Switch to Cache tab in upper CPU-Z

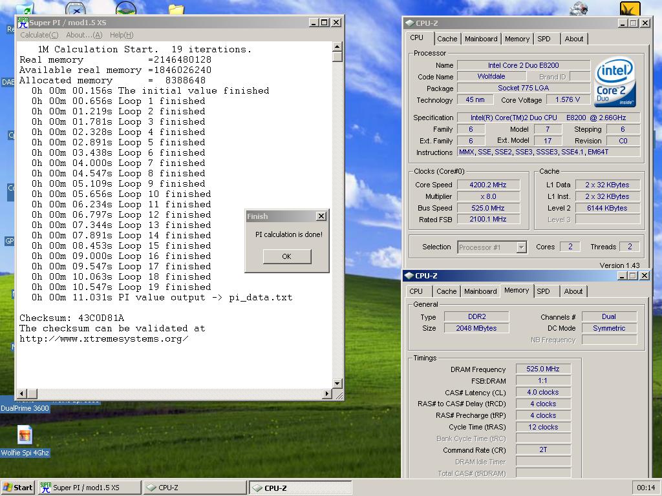click(x=447, y=39)
